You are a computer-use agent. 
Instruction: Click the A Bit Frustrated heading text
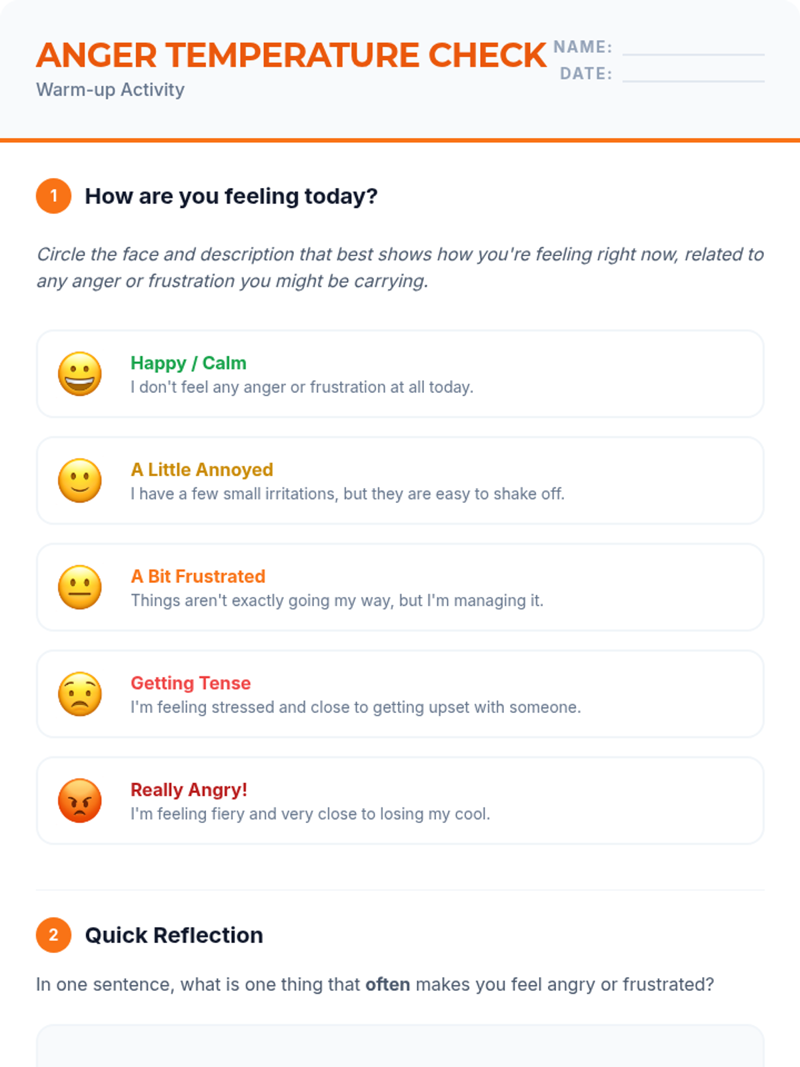198,576
